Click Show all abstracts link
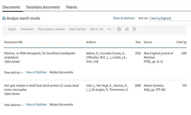Viewport: 191px width, 115px height. click(124, 18)
